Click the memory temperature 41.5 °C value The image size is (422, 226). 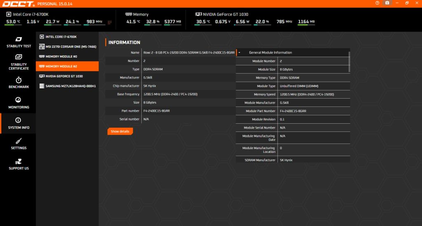coord(133,22)
